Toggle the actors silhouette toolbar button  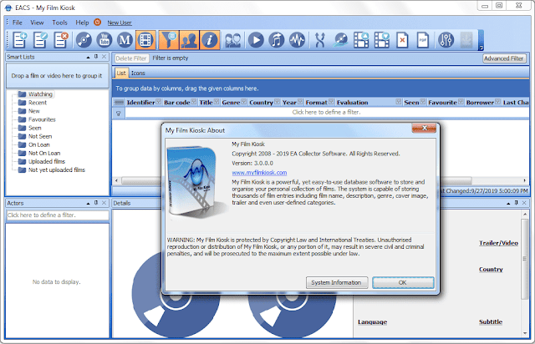189,40
